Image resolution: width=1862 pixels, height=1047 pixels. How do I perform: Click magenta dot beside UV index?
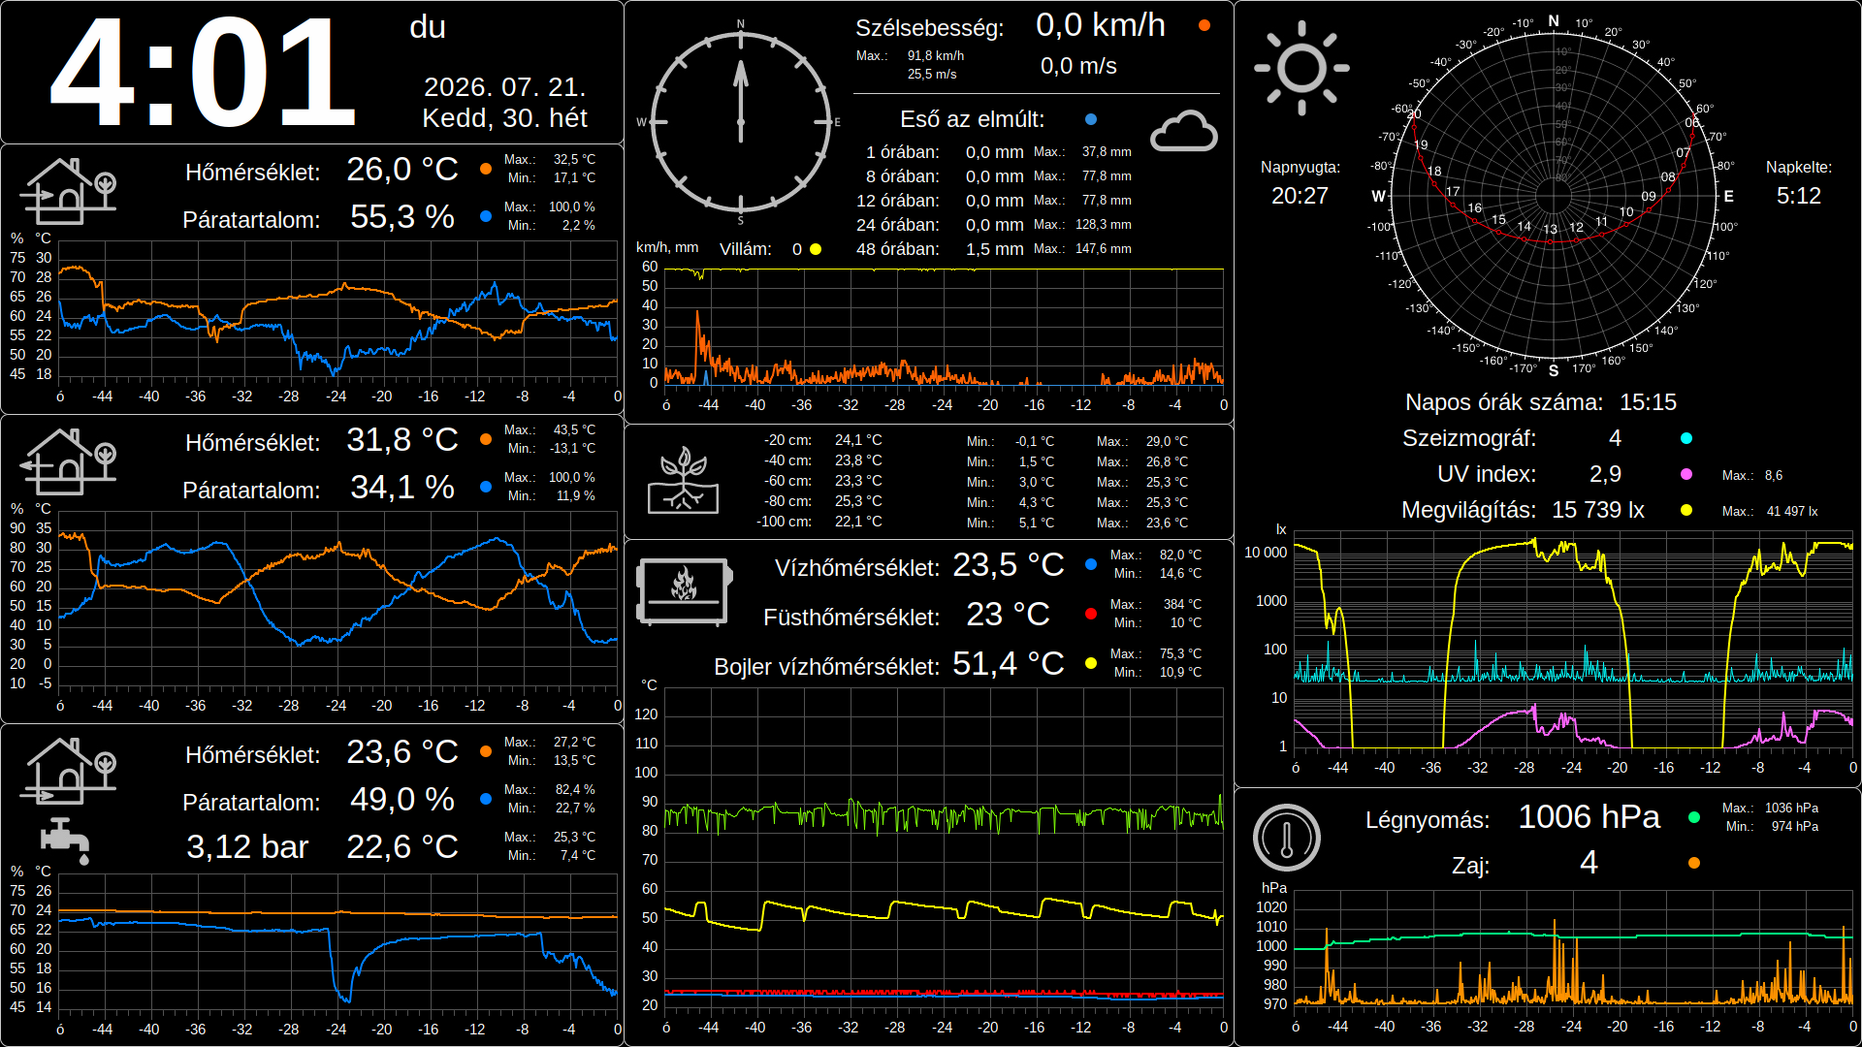1686,474
